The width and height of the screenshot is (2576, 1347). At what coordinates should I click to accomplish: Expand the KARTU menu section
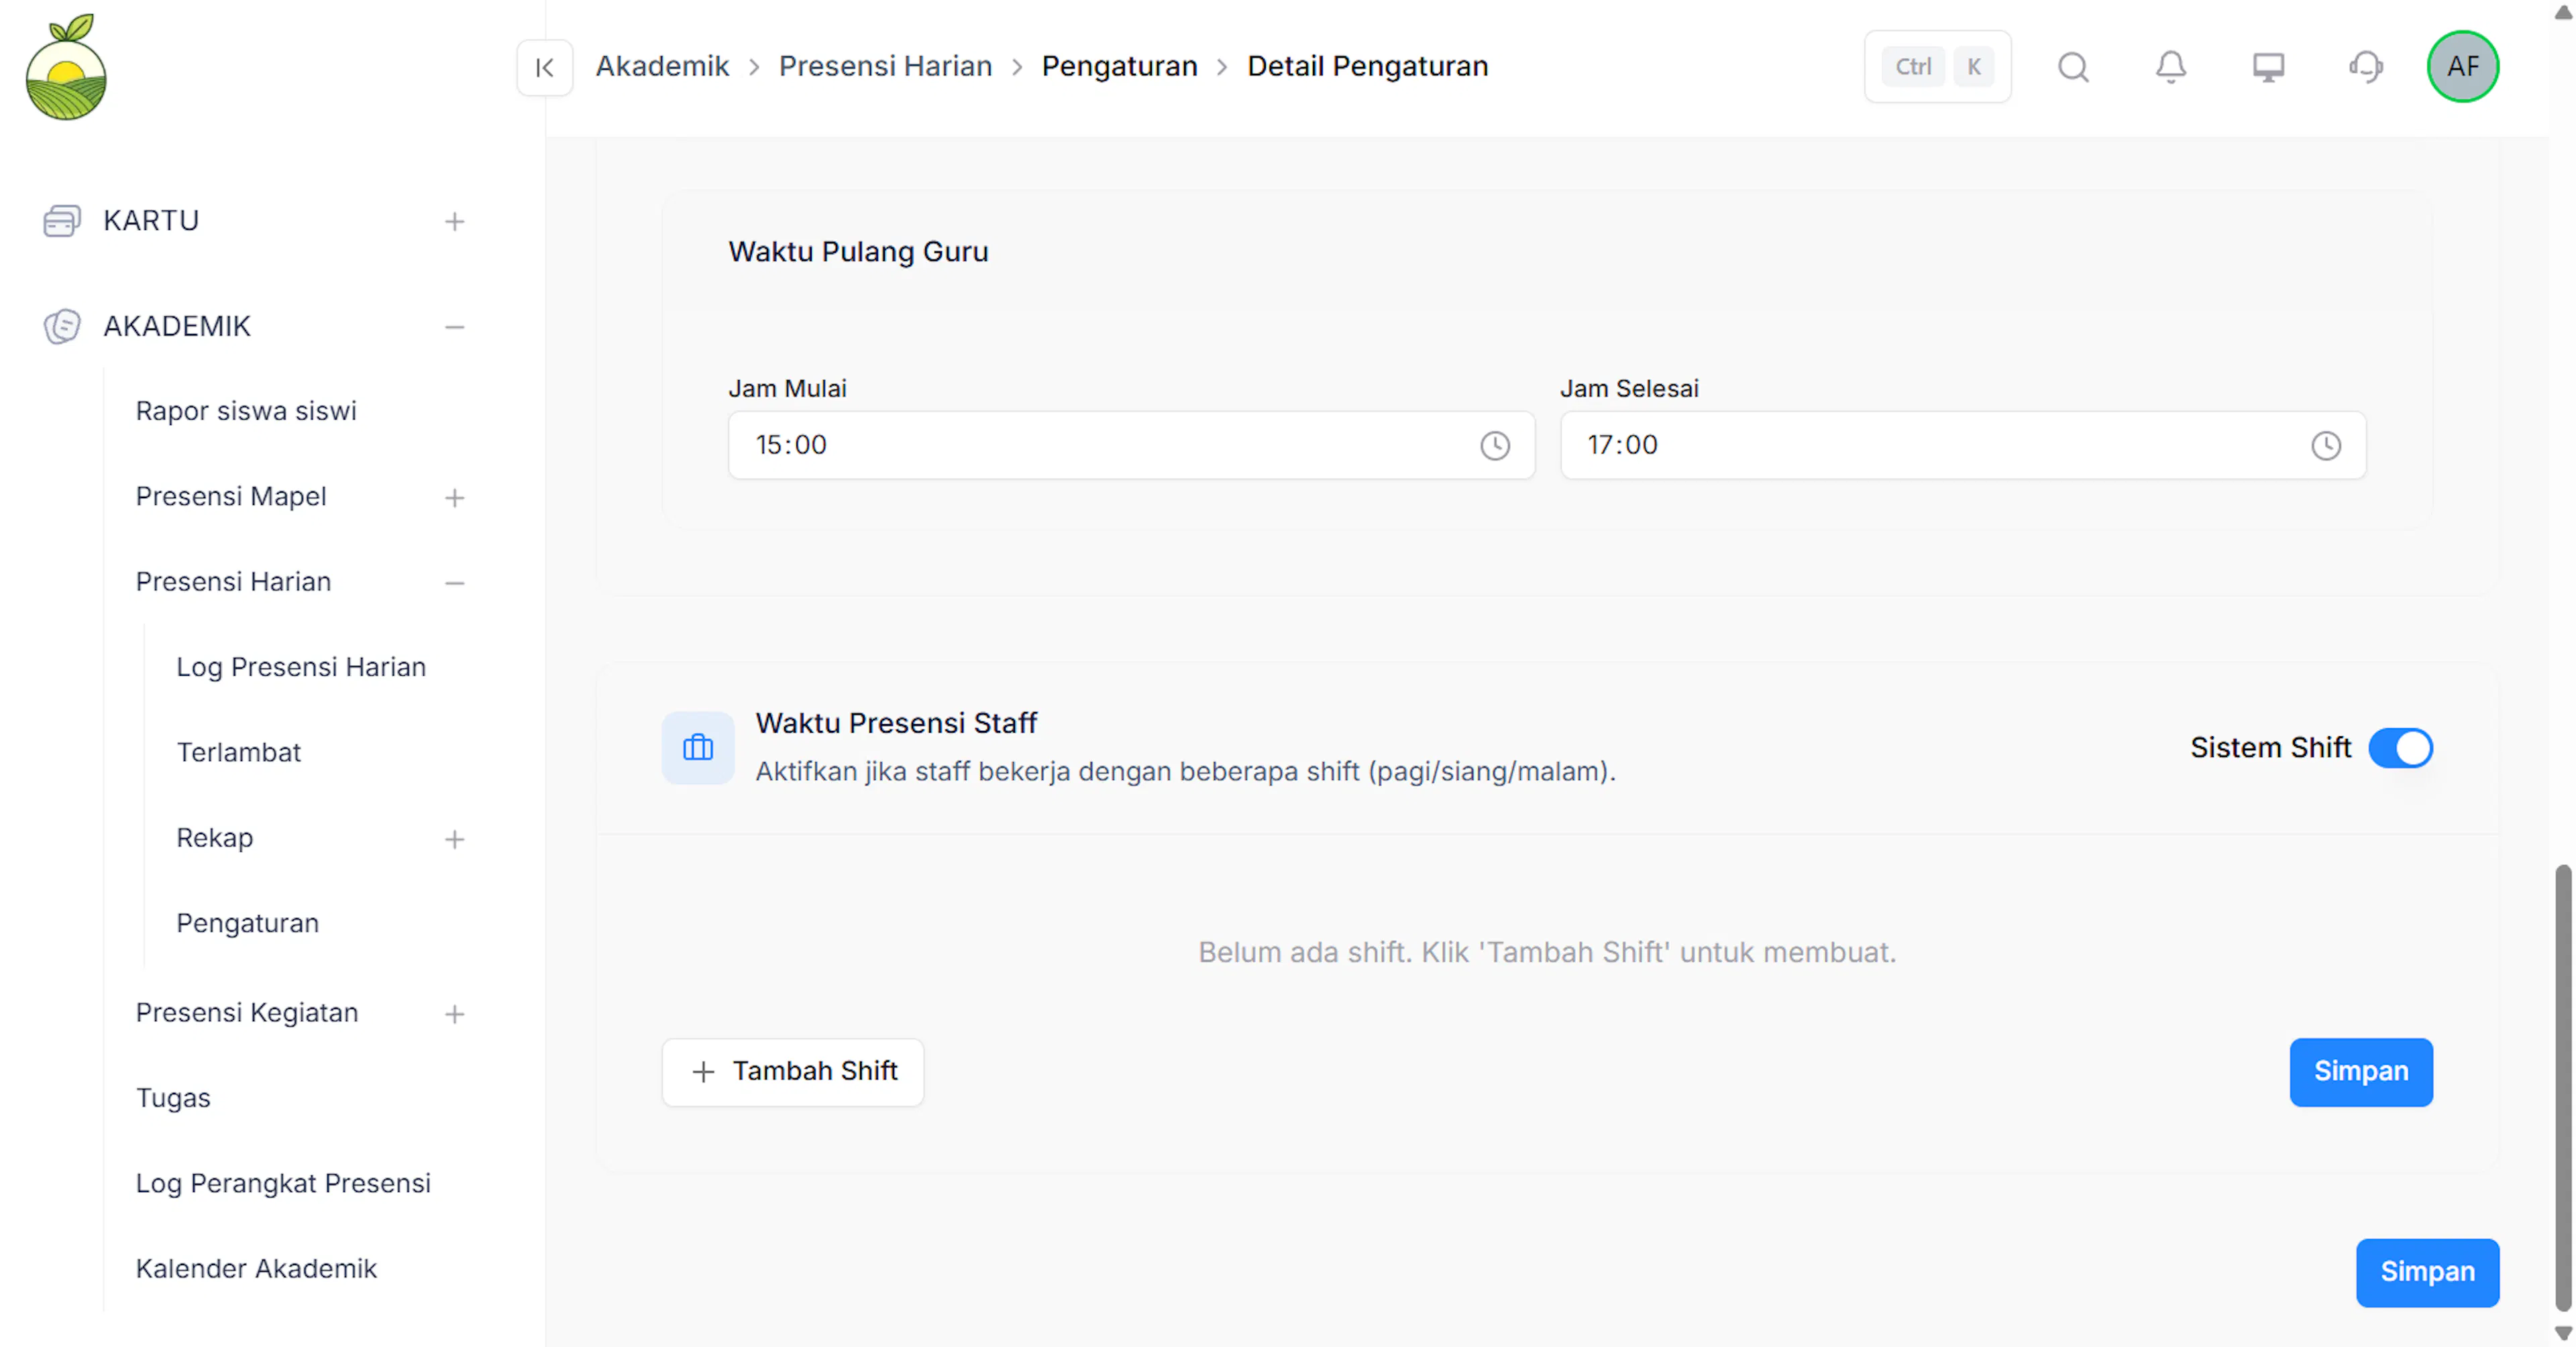click(454, 221)
